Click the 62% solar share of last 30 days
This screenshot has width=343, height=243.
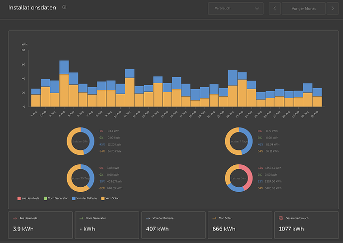[x=102, y=188]
